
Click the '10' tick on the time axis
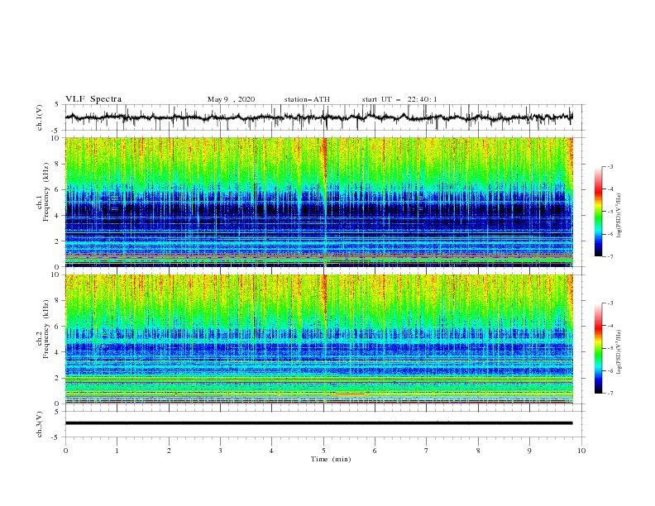(x=581, y=451)
